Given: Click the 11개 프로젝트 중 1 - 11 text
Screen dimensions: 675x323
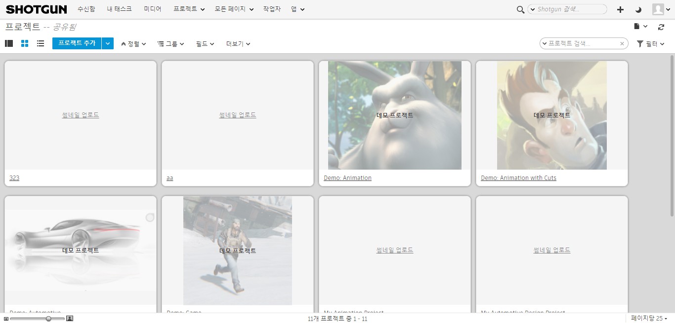Looking at the screenshot, I should (337, 319).
